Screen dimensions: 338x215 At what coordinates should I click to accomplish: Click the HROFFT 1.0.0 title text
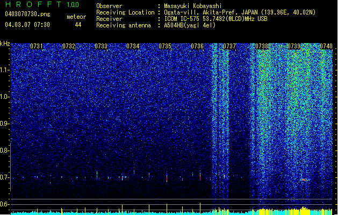[x=42, y=4]
